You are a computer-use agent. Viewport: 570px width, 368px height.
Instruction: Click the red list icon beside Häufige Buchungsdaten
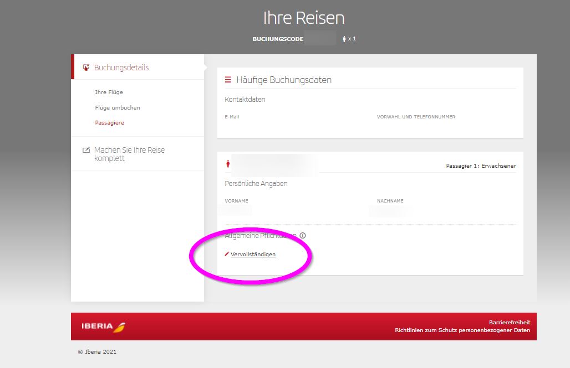tap(228, 80)
